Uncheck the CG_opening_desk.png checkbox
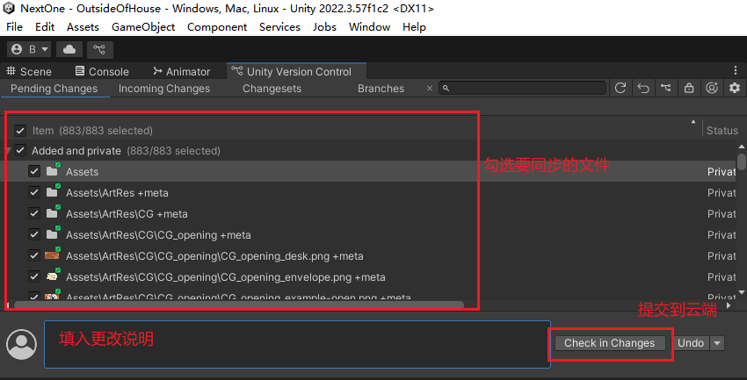 point(33,255)
